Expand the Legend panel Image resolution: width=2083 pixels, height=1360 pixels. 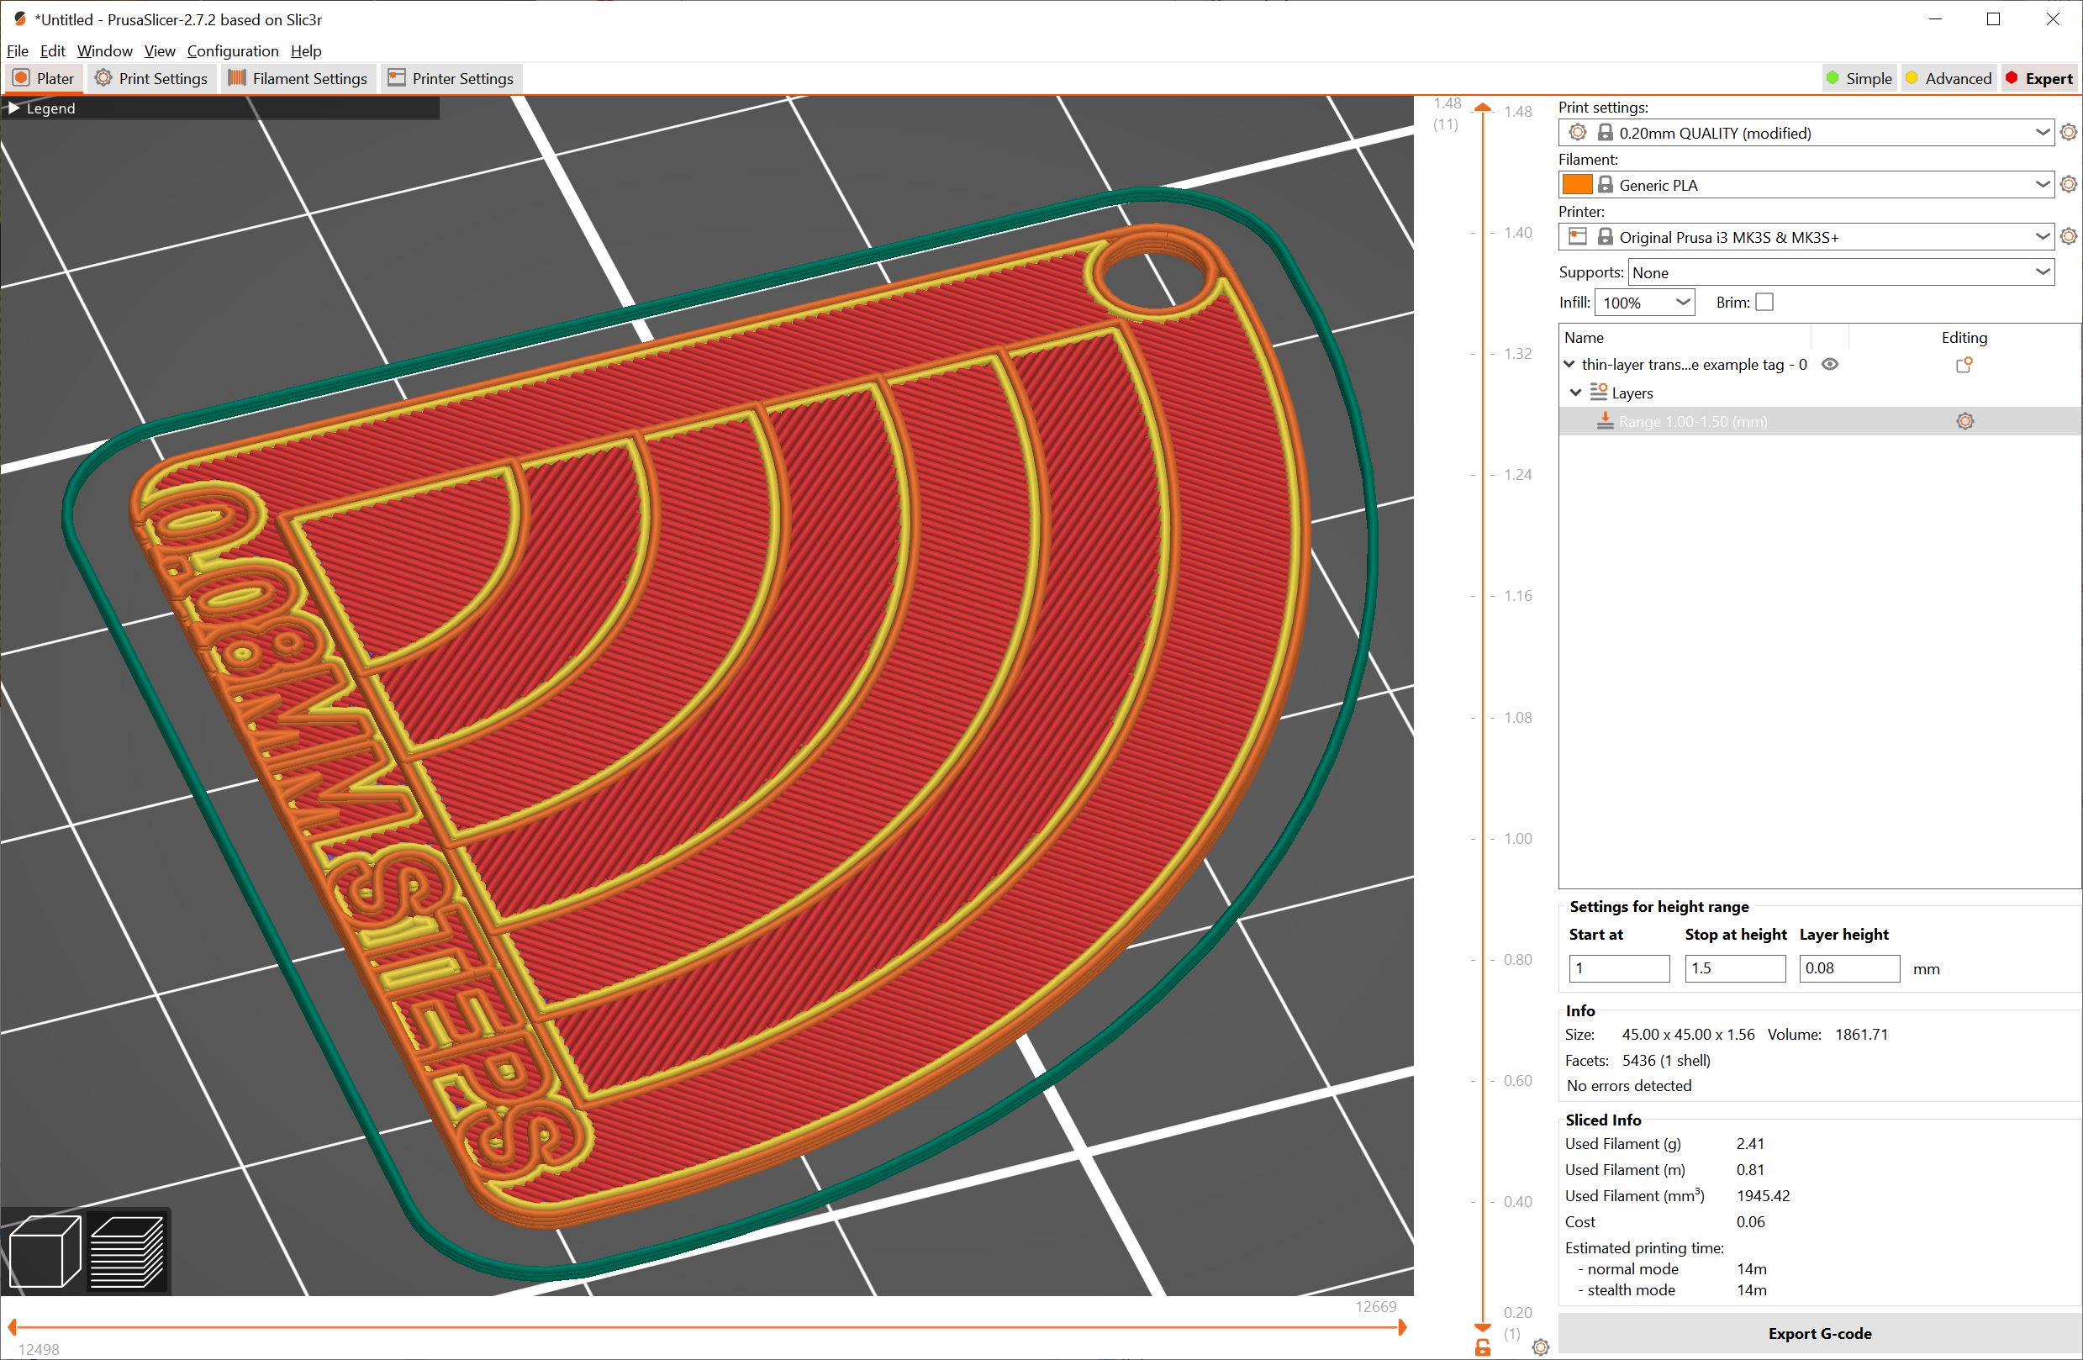(13, 108)
